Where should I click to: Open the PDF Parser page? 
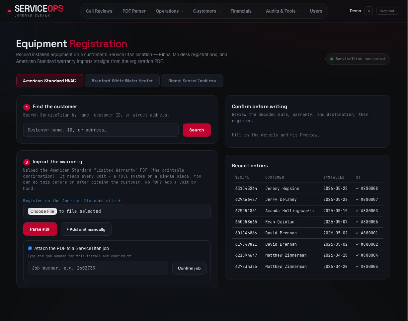(x=134, y=11)
